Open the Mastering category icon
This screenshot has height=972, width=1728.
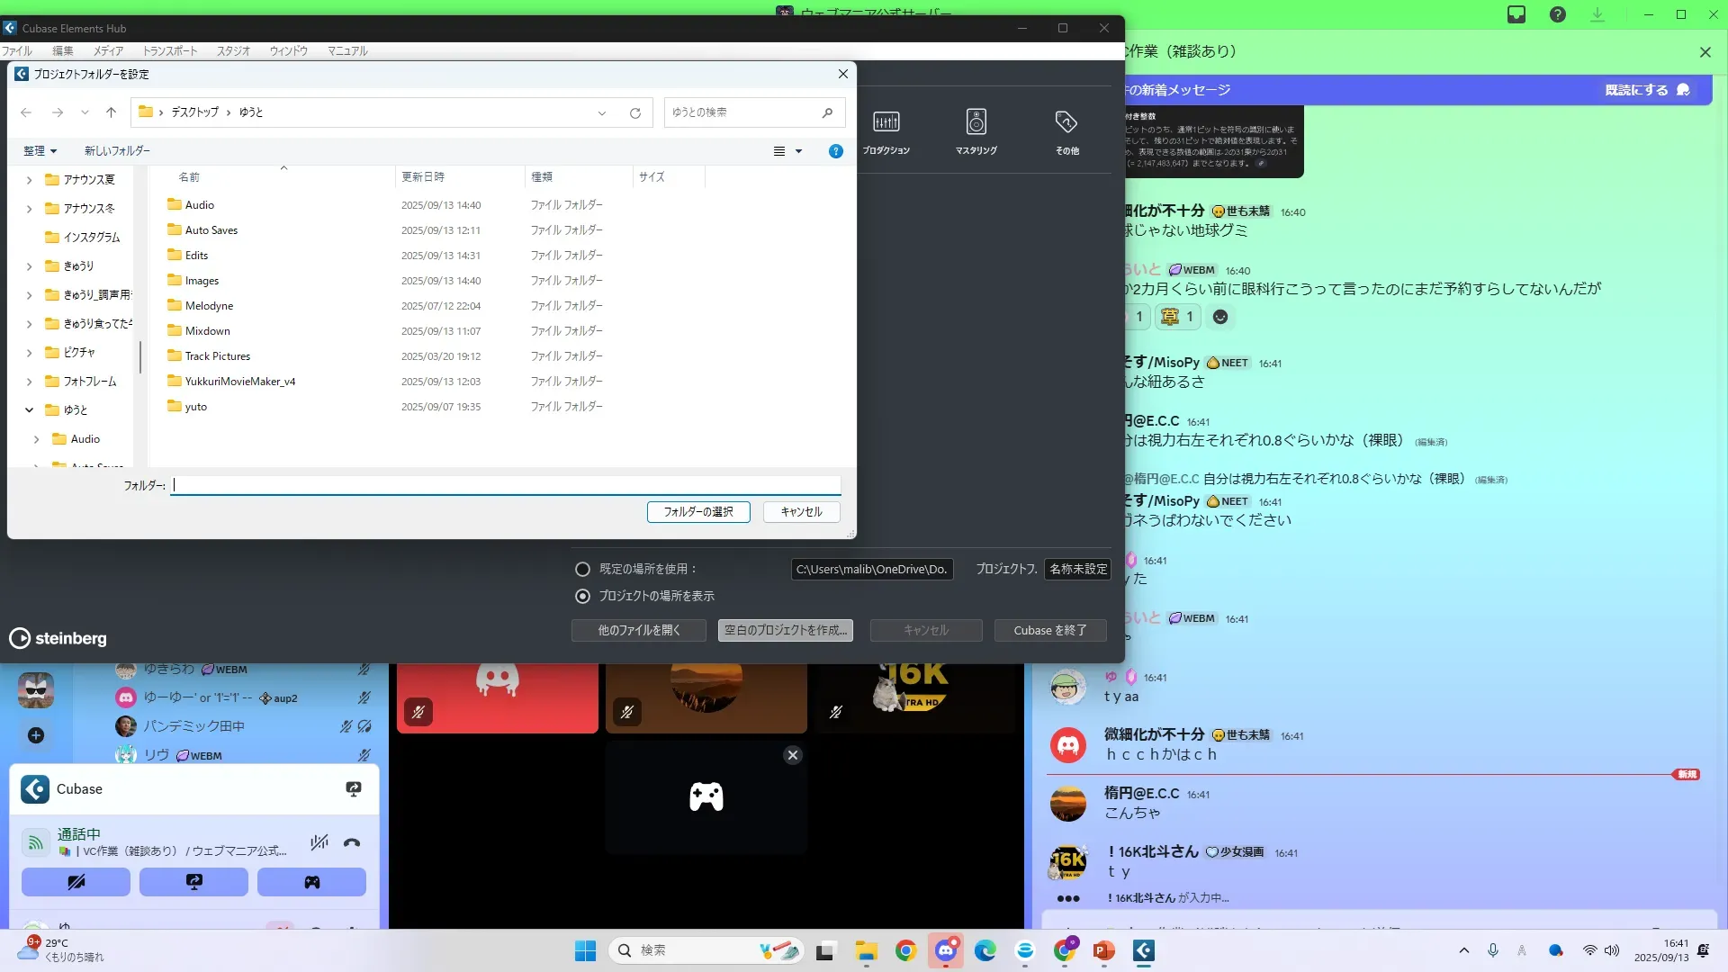(x=976, y=122)
